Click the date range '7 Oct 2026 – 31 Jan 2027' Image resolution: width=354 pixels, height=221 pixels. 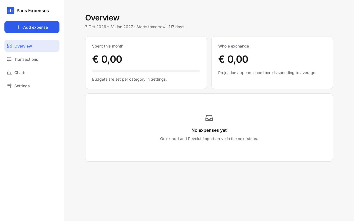coord(109,27)
